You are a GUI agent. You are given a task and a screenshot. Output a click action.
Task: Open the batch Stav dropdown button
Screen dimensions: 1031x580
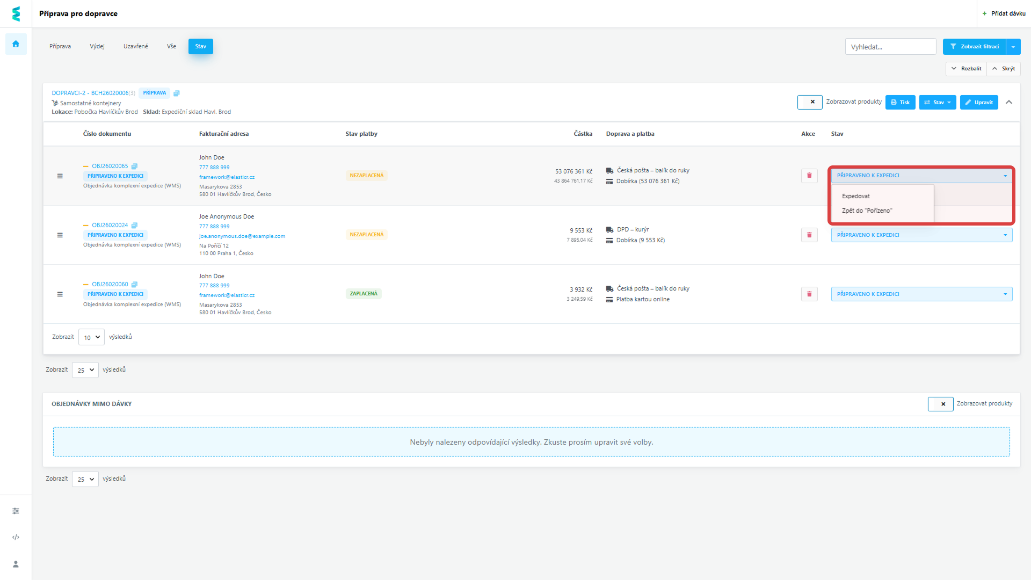(938, 102)
